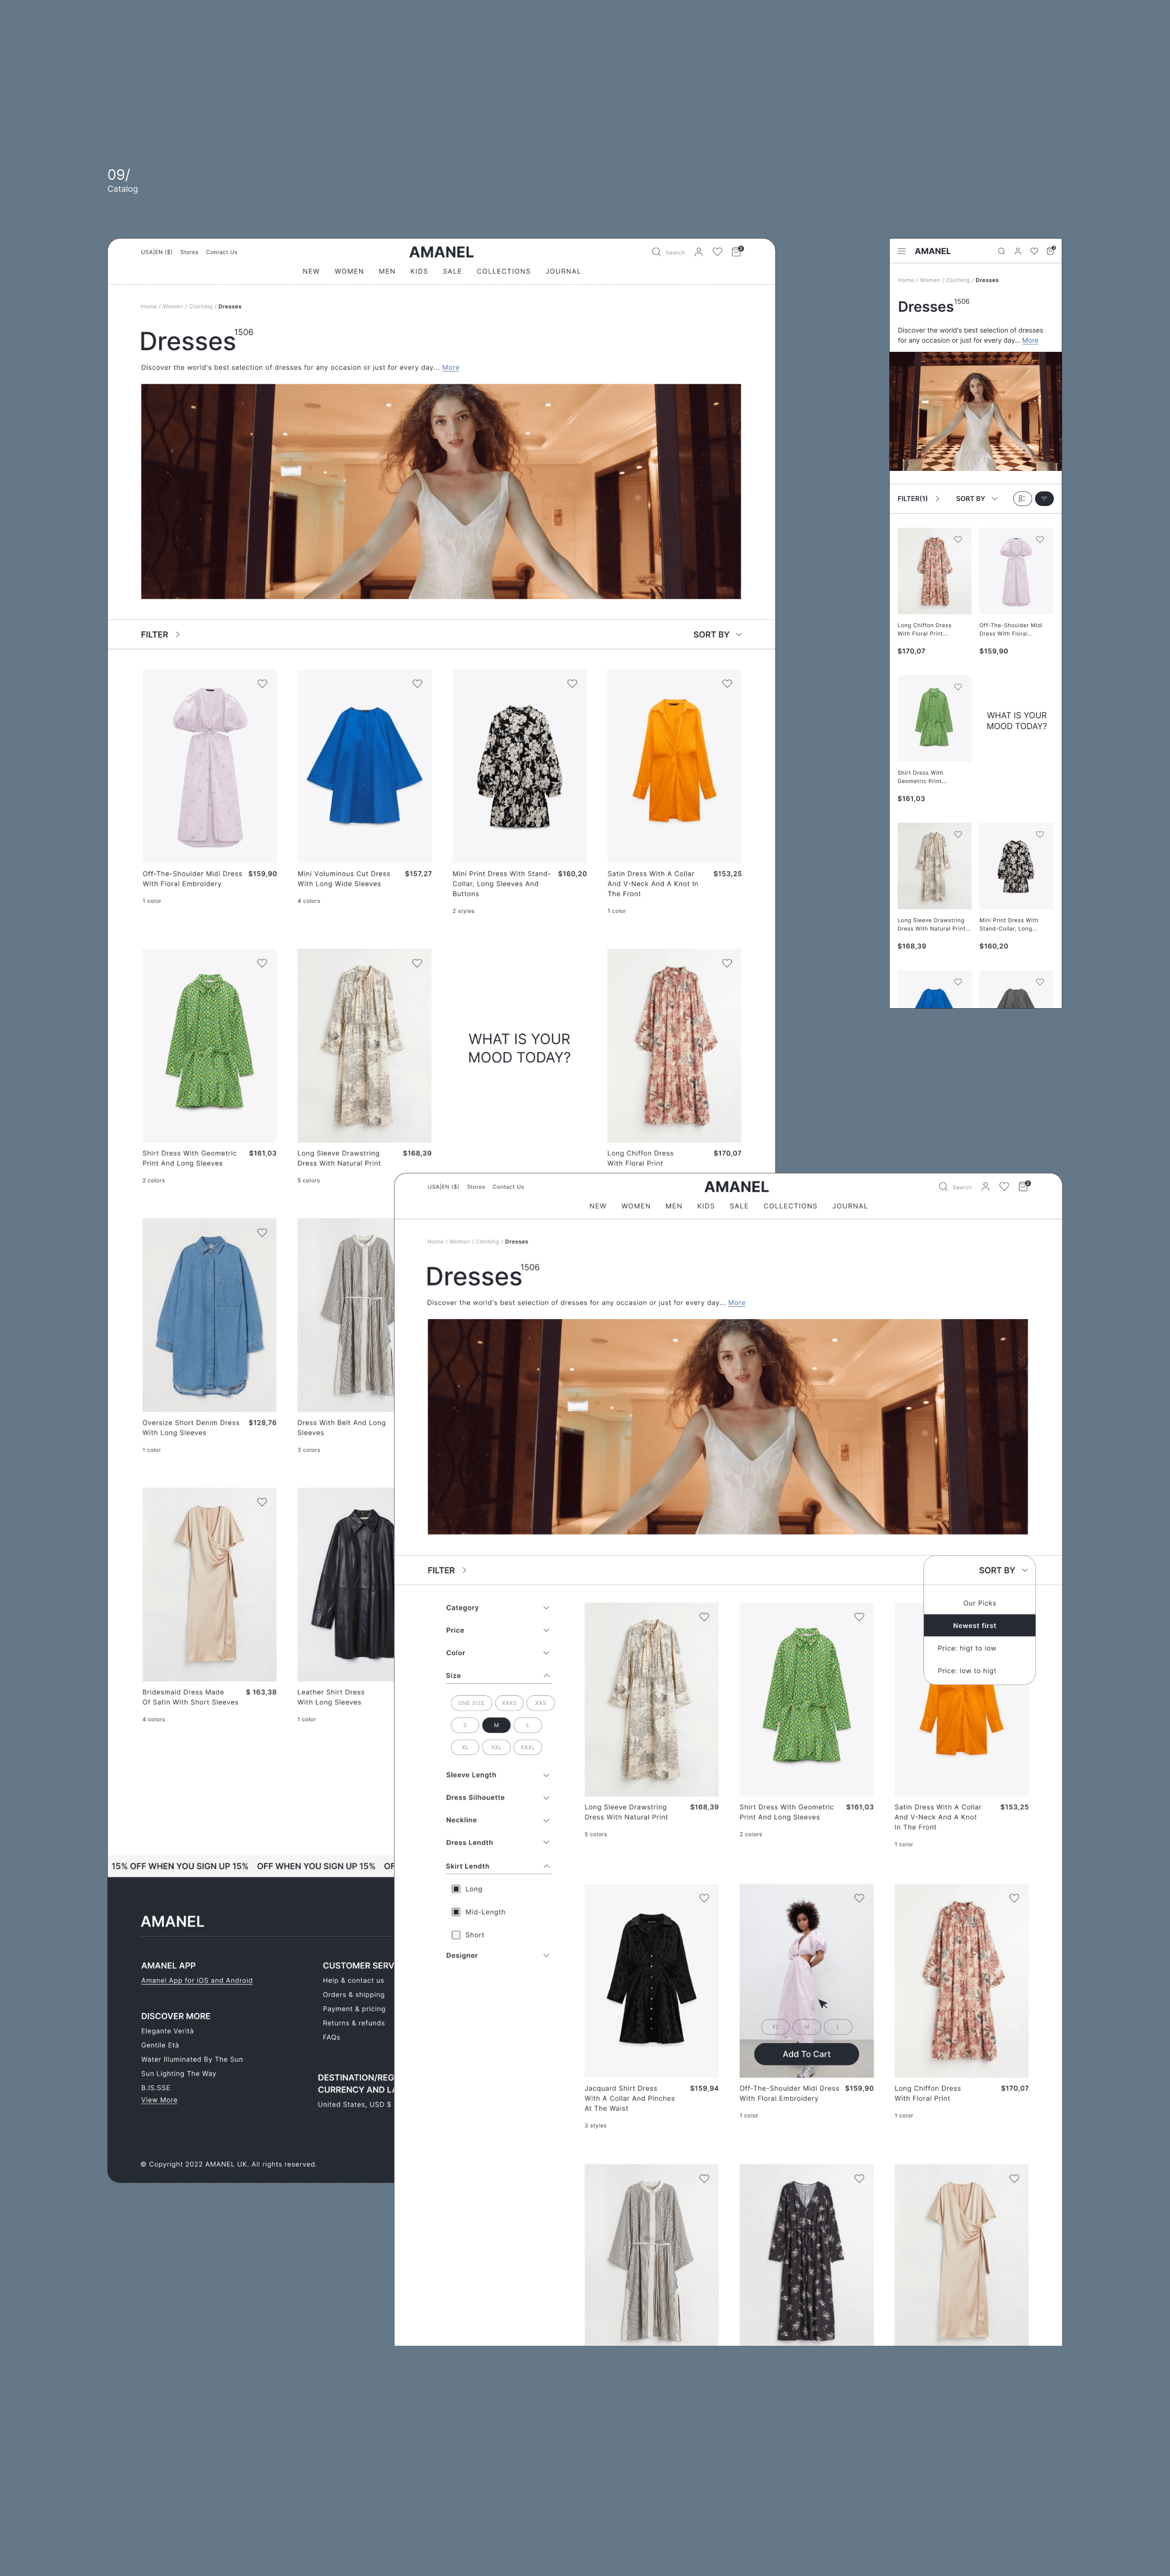Favorite the Jacquard Shirt Dress with heart icon
The image size is (1170, 2576).
(x=704, y=1898)
